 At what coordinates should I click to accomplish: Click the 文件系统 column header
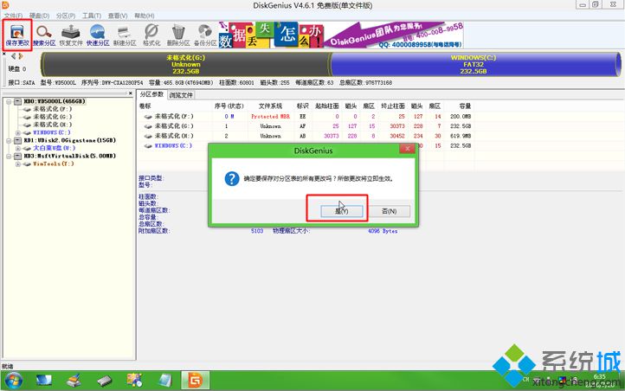tap(270, 106)
